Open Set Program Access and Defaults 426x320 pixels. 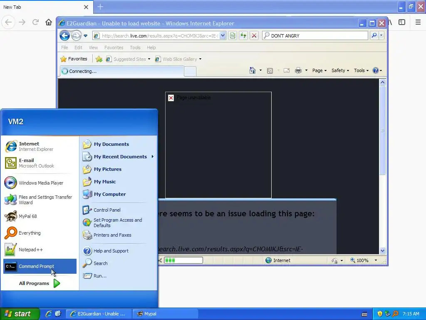tap(118, 222)
